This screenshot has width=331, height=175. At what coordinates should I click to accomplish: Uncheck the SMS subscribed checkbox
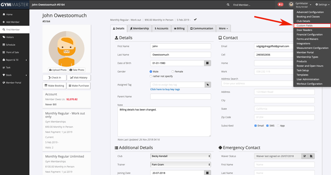click(x=267, y=126)
